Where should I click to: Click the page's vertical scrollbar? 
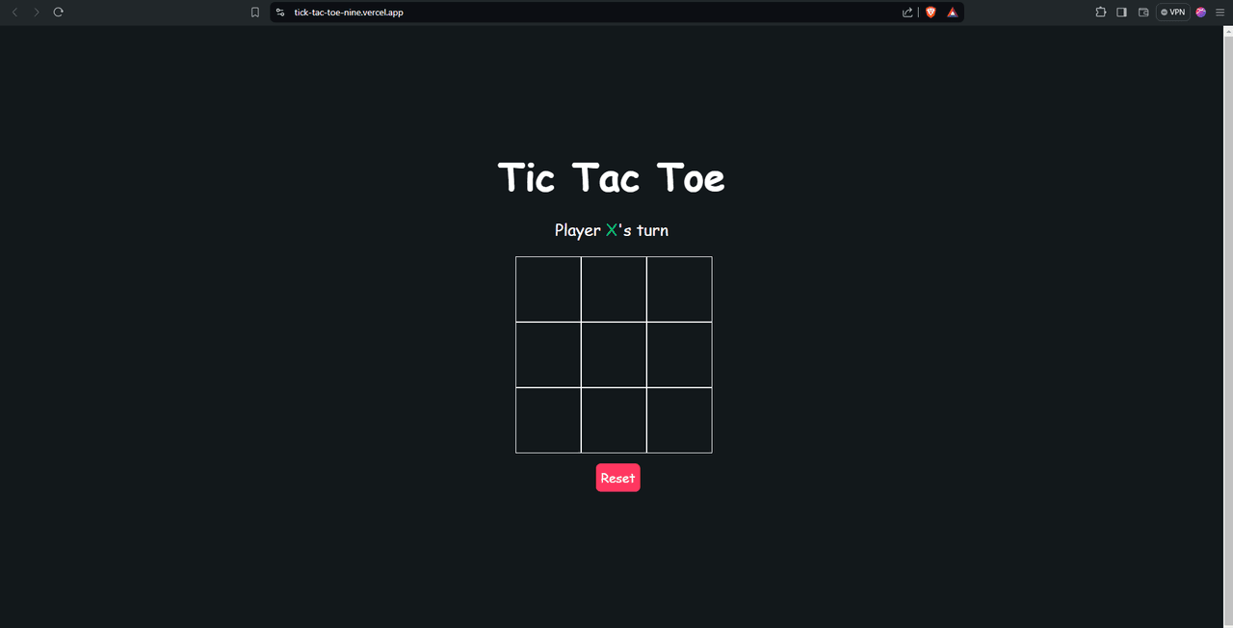point(1227,327)
